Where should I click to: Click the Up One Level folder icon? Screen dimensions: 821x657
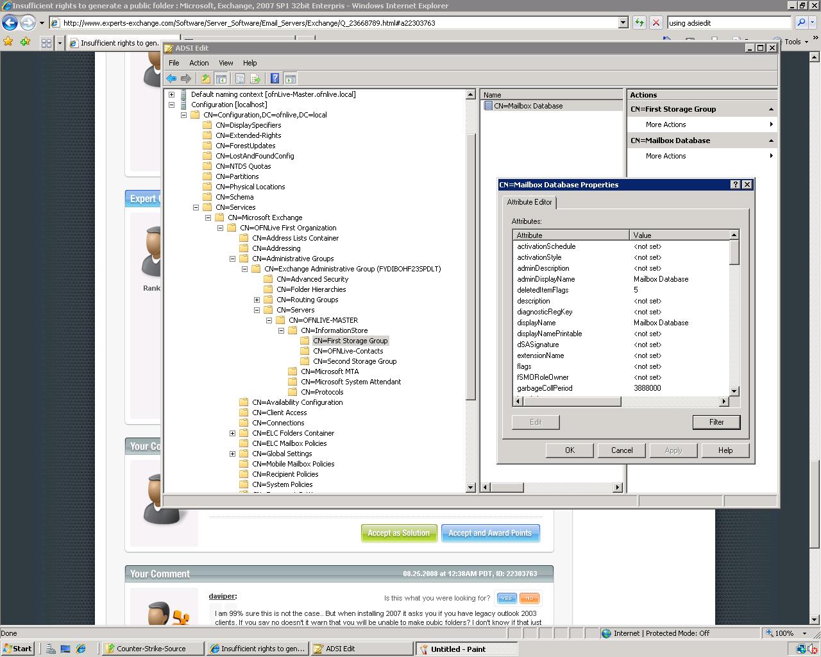click(x=205, y=78)
